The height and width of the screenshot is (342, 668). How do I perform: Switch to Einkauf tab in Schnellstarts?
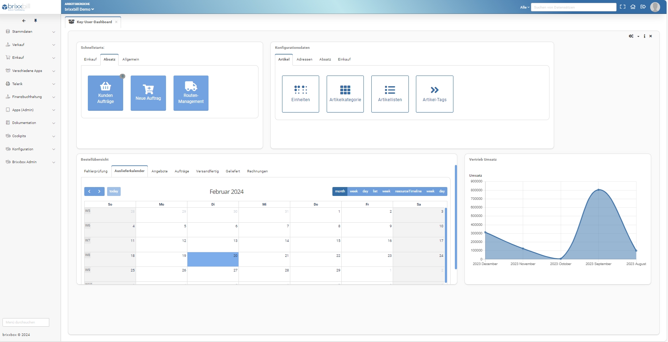(x=90, y=59)
